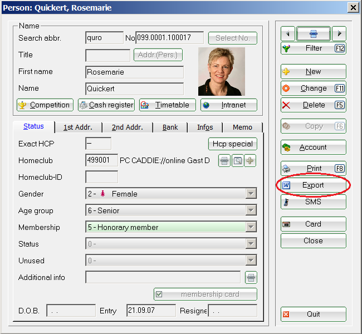Click the homeclub list selection icon
The width and height of the screenshot is (362, 334).
(x=224, y=161)
